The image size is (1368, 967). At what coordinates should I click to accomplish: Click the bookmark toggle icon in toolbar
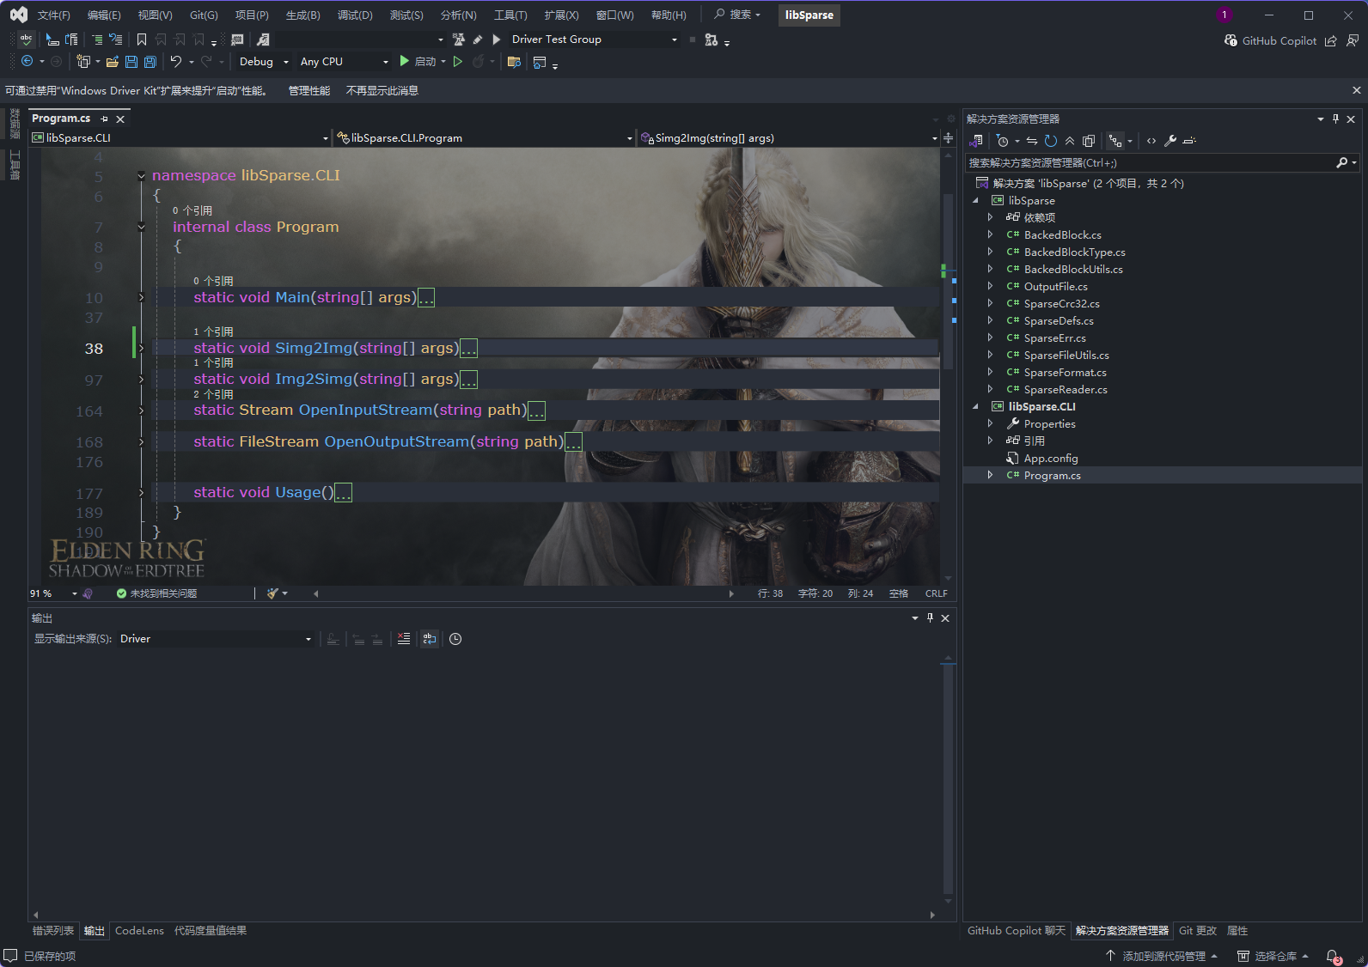click(x=142, y=40)
